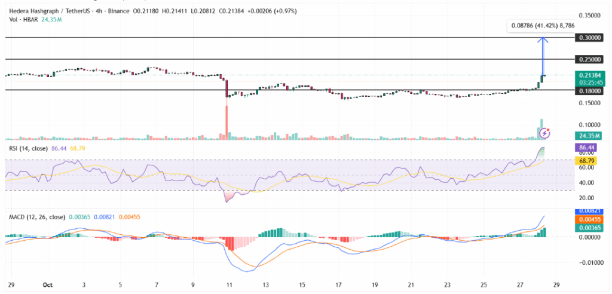Select the blue price range arrow
The width and height of the screenshot is (612, 294).
click(543, 57)
